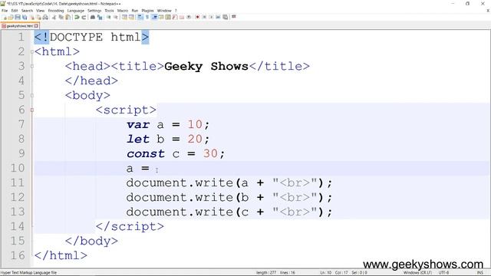The height and width of the screenshot is (276, 491).
Task: Click the 'var' keyword on line 7
Action: pos(138,124)
